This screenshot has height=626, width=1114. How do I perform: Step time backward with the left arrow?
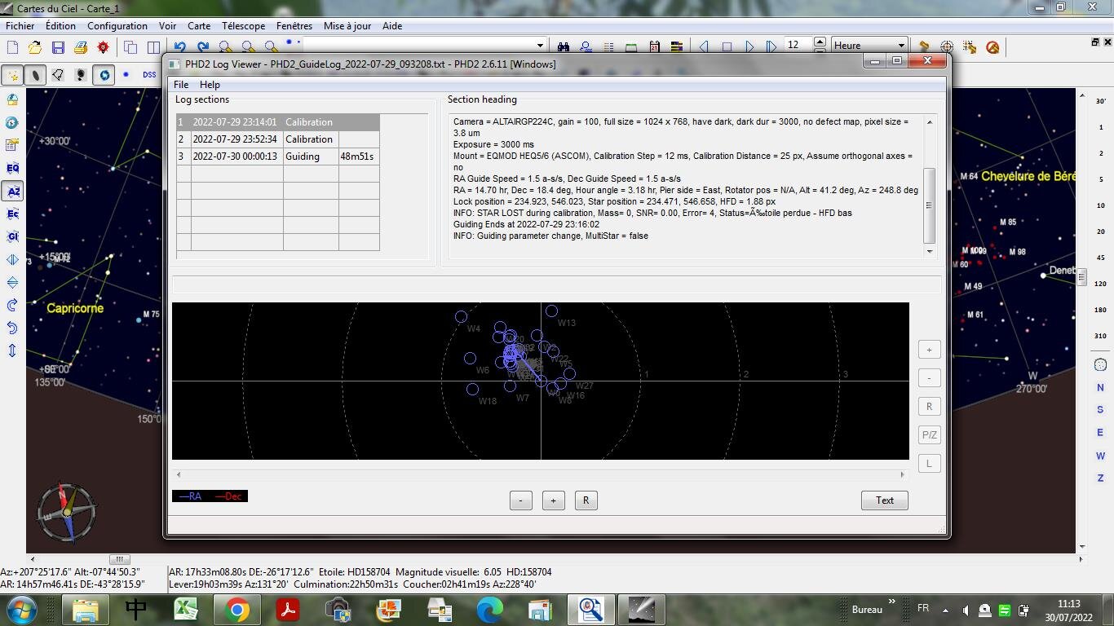[x=704, y=46]
